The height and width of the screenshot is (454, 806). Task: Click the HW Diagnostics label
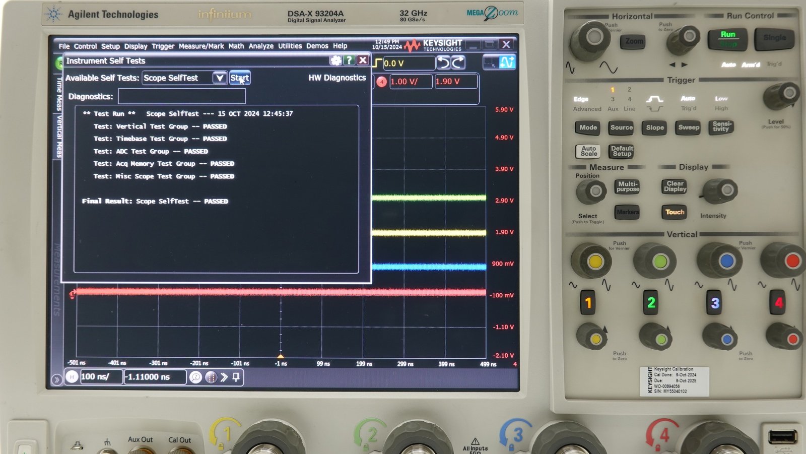click(337, 78)
